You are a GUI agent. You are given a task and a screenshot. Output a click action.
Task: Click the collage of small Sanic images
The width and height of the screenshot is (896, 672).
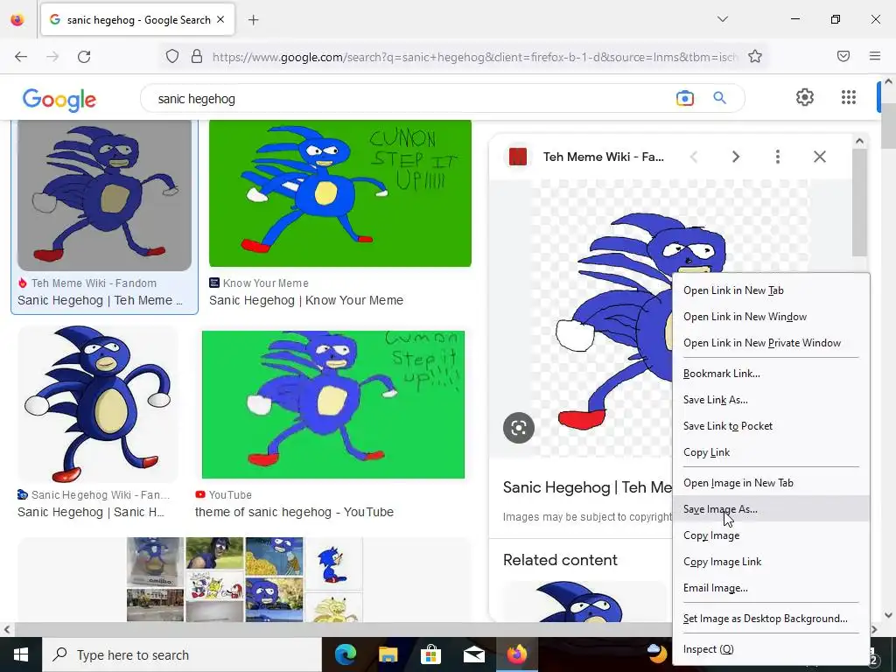[x=245, y=579]
